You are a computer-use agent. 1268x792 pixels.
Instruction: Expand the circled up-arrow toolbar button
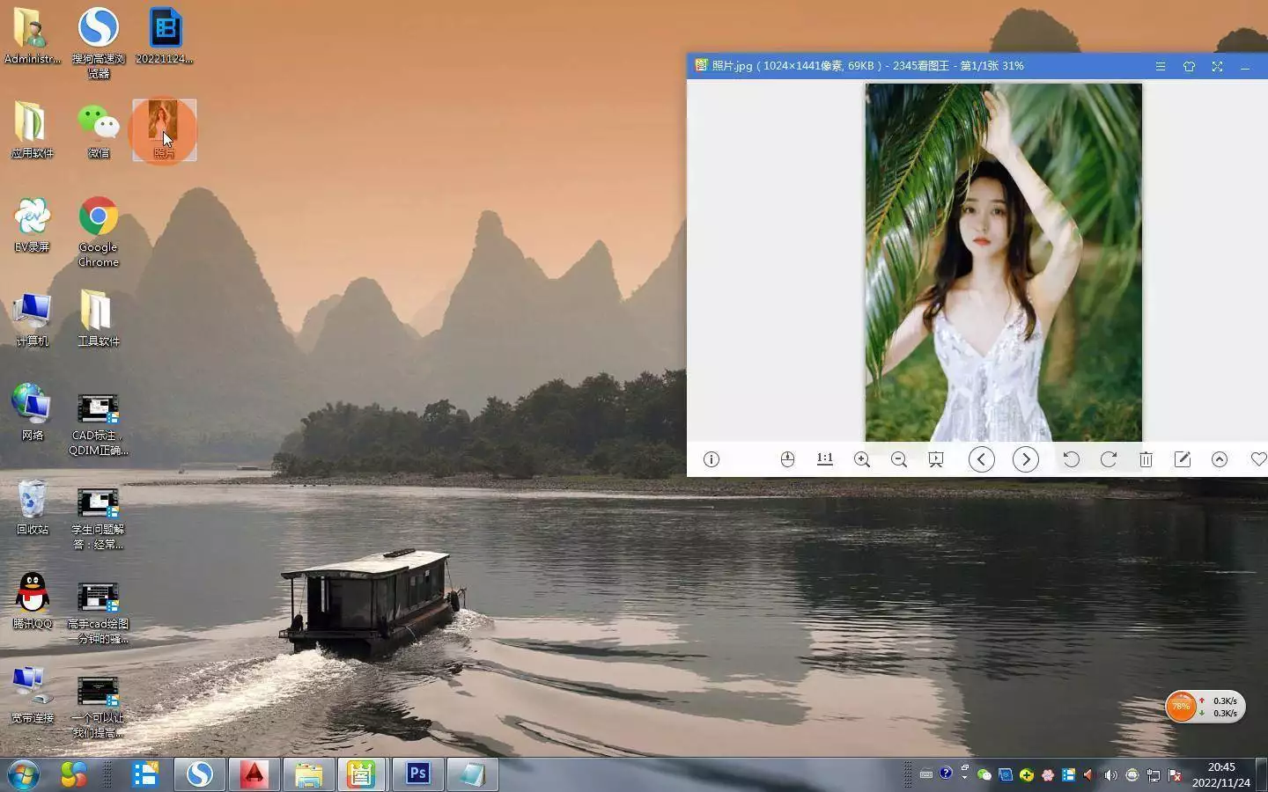click(x=1220, y=459)
